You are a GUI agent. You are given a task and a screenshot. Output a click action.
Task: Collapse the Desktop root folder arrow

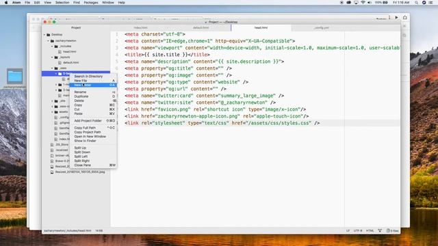(44, 35)
